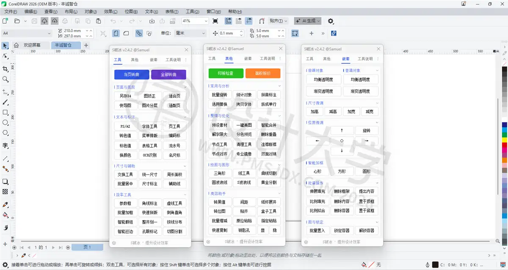Toggle landscape page orientation

[126, 33]
